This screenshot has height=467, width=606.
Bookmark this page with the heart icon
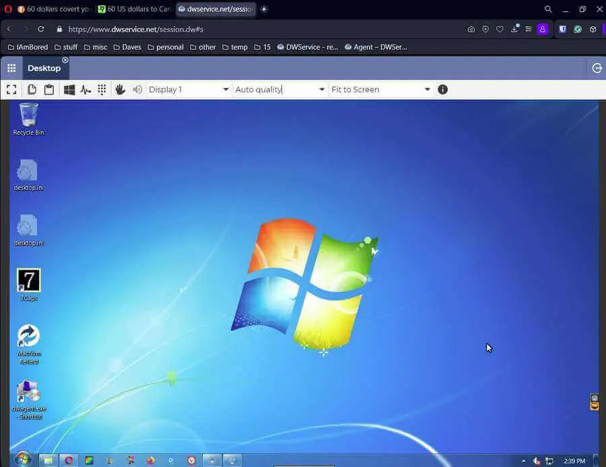pos(500,30)
